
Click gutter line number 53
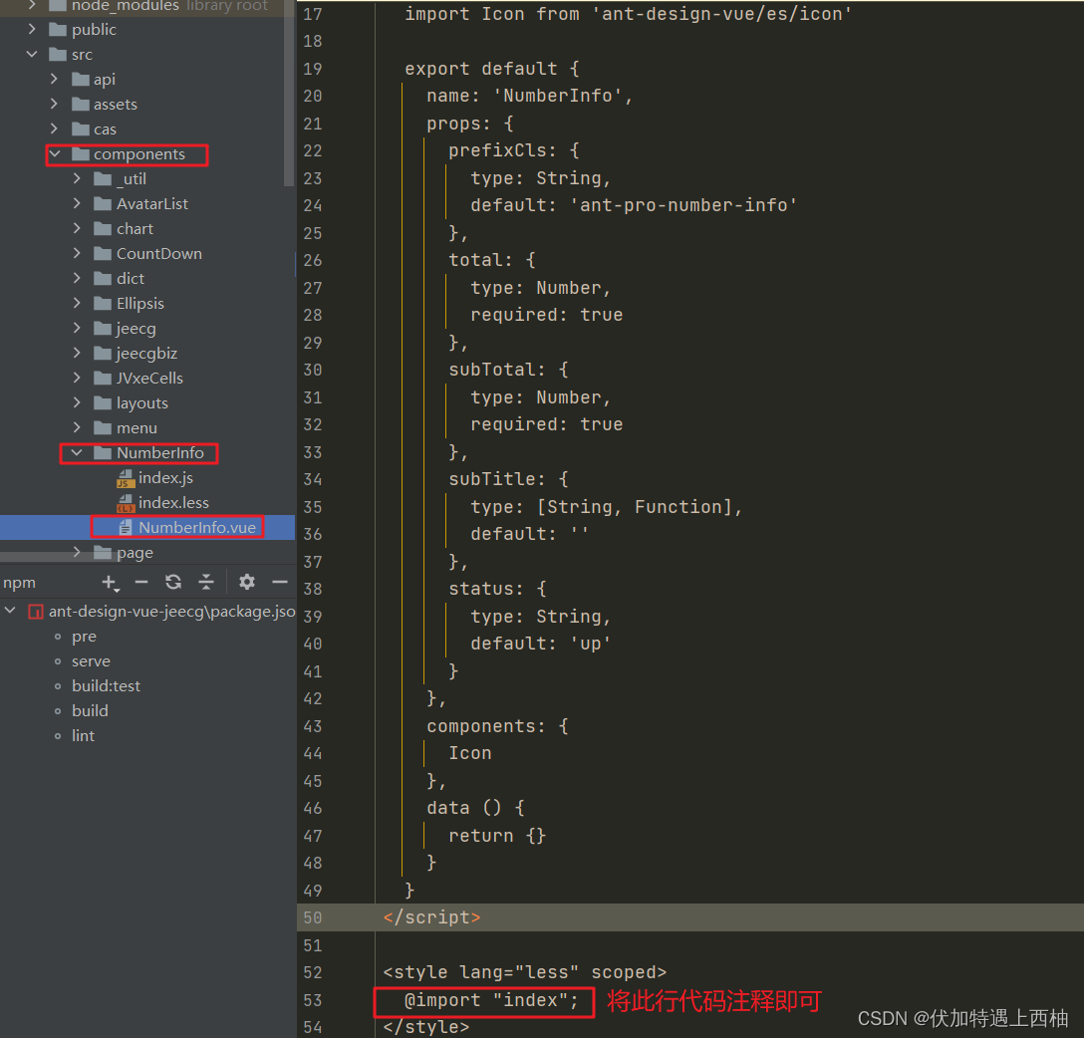point(313,1000)
